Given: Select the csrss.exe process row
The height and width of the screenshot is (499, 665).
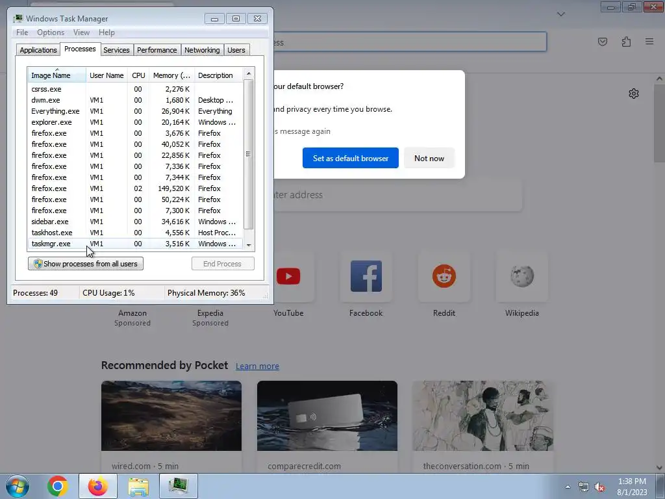Looking at the screenshot, I should [x=135, y=89].
